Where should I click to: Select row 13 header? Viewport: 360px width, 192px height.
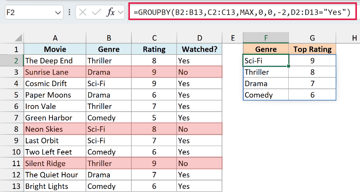pyautogui.click(x=12, y=186)
